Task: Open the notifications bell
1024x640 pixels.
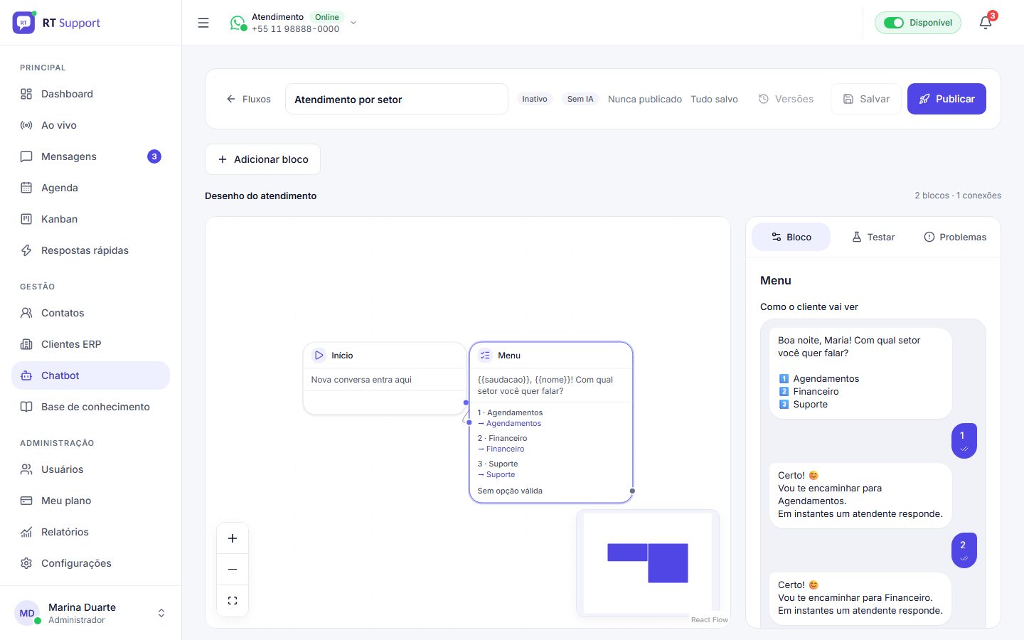Action: 986,23
